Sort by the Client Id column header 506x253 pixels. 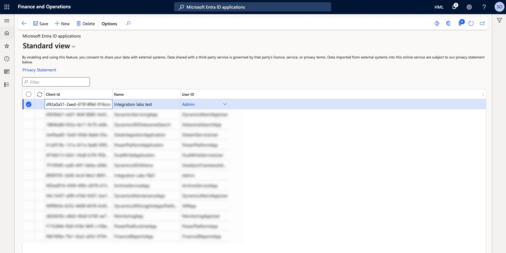point(78,94)
